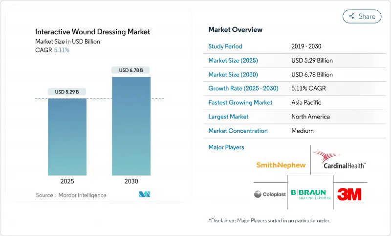This screenshot has height=236, width=391.
Task: Click the share icon in the Share button
Action: [351, 16]
